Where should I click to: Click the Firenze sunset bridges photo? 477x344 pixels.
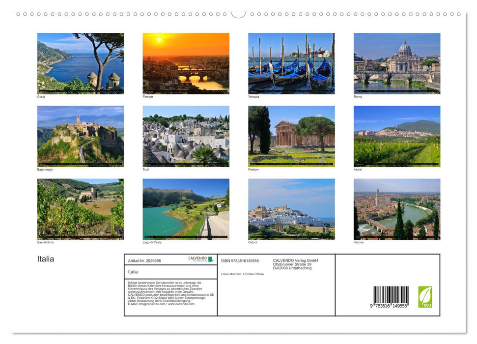[x=186, y=63]
